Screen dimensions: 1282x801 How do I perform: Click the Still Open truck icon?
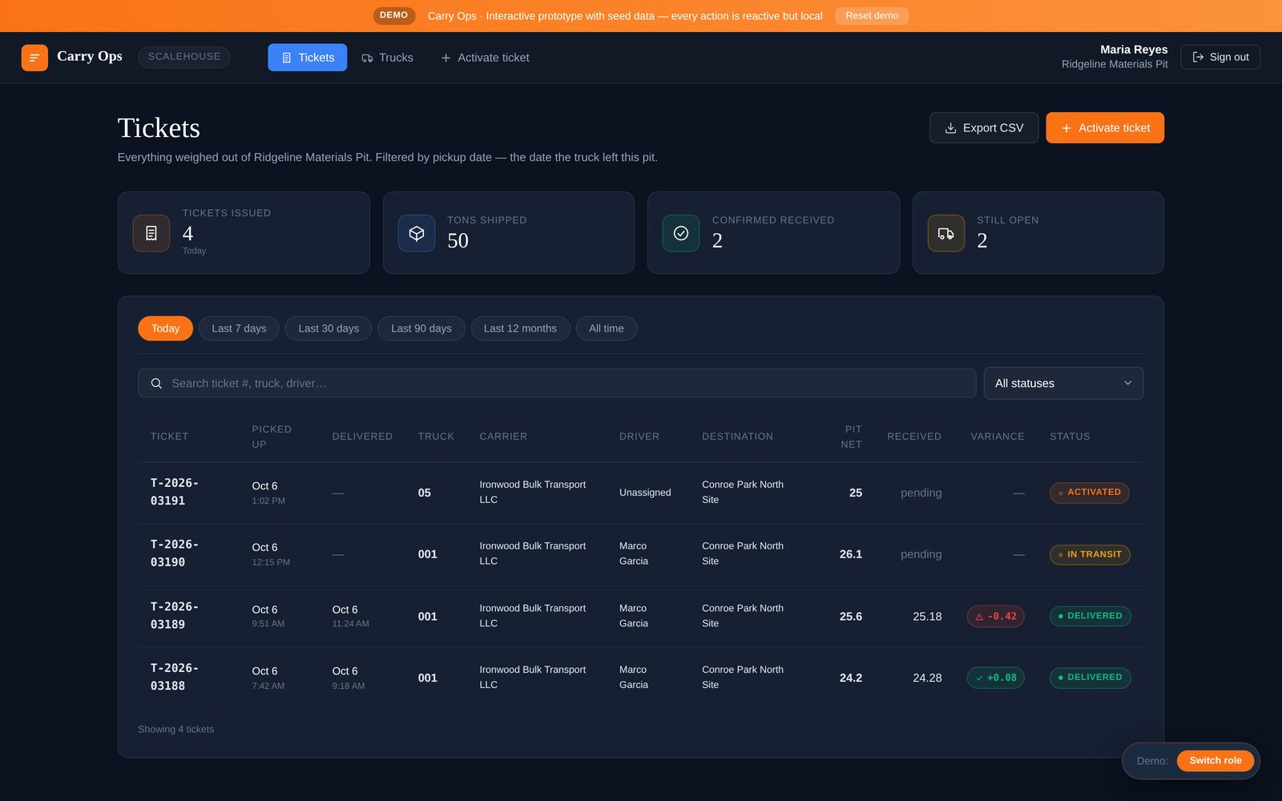946,233
